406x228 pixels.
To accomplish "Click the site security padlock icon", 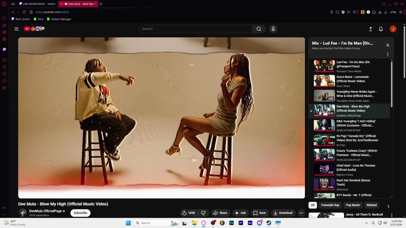I will pos(31,12).
